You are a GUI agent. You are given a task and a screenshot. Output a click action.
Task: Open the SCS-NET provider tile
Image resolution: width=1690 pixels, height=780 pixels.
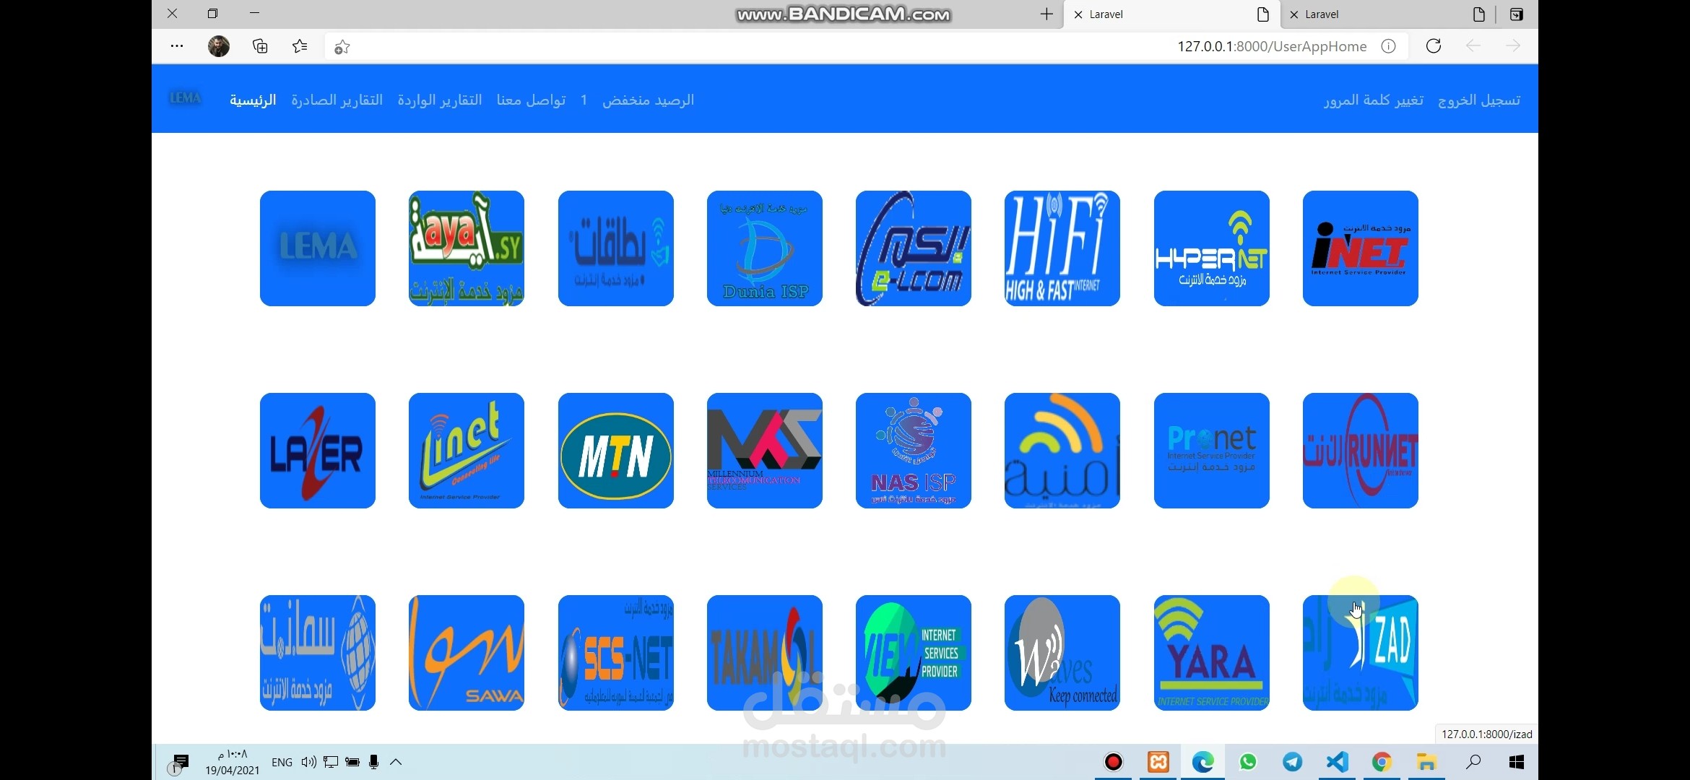(615, 653)
